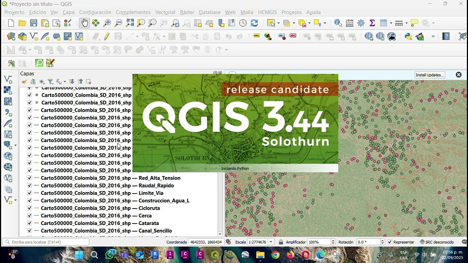Click Remove Layer icon in Capas toolbar

(x=88, y=81)
